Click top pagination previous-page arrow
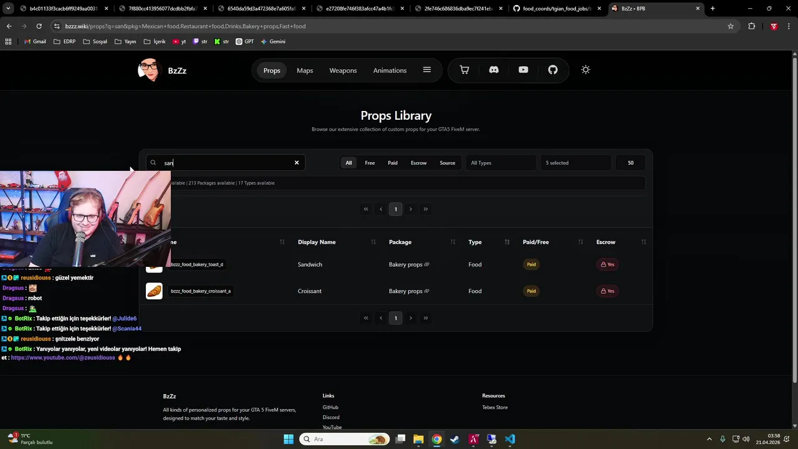 coord(381,209)
